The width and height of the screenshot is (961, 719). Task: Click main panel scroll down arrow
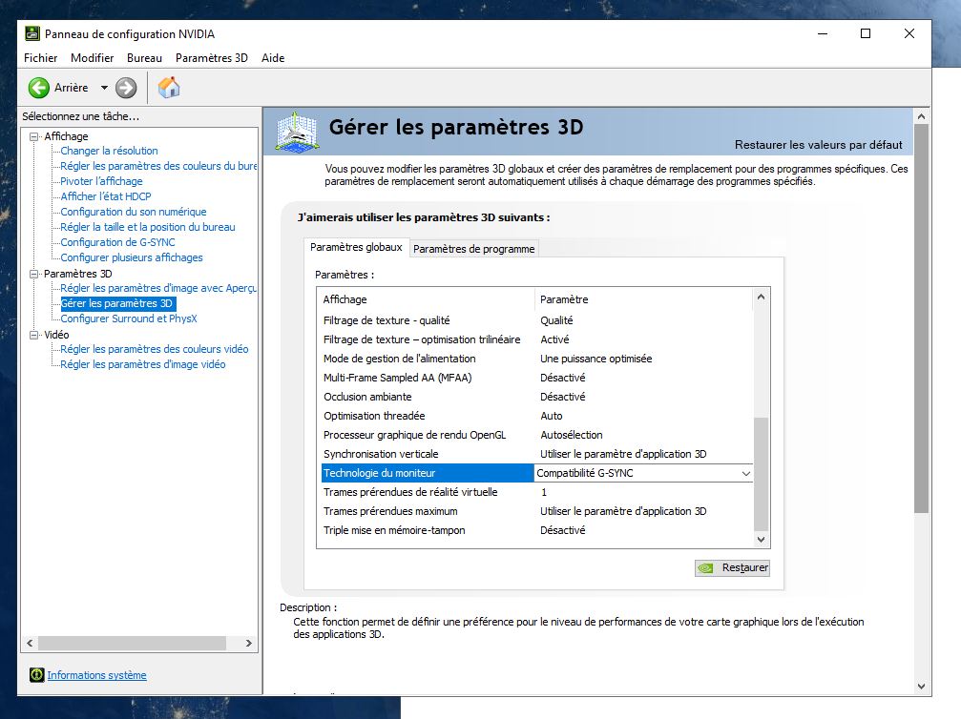[x=921, y=687]
